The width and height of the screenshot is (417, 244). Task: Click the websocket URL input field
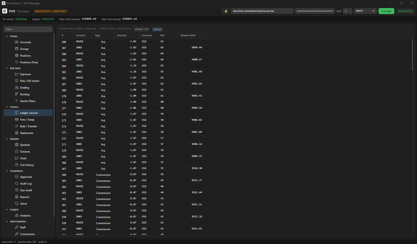tap(262, 11)
